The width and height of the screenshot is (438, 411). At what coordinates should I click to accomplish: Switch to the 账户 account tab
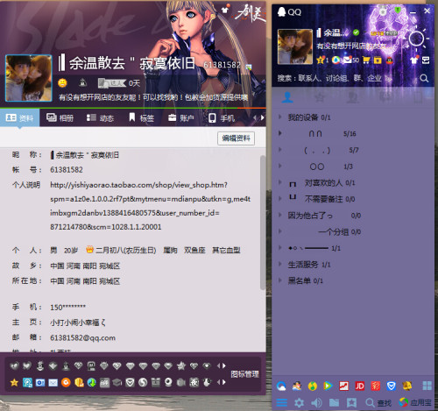coord(181,118)
